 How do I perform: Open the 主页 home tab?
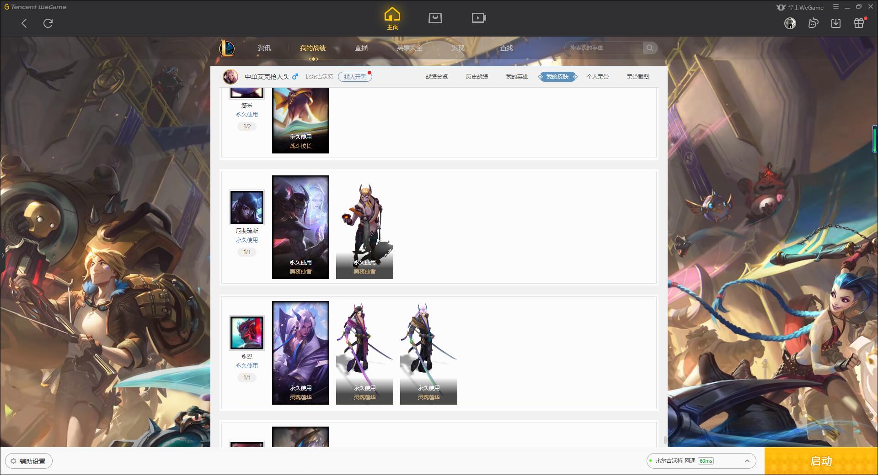pos(392,19)
